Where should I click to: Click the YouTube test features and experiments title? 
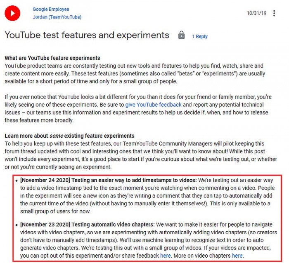coord(87,35)
